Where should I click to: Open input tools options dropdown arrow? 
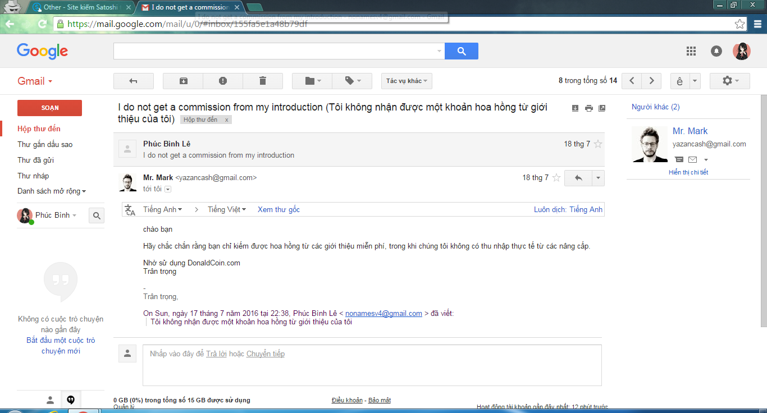point(695,81)
